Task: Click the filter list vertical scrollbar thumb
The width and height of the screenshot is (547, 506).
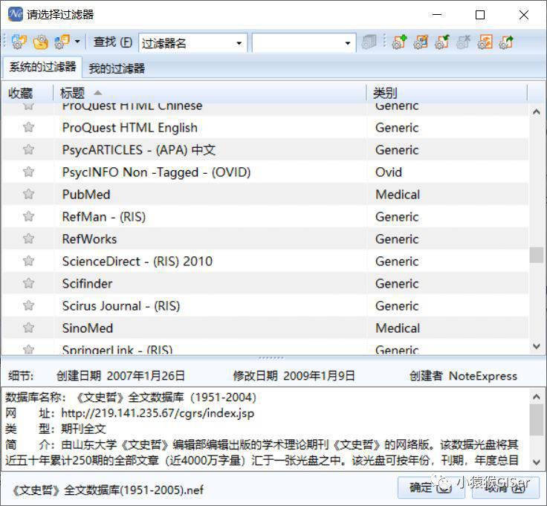Action: point(536,255)
